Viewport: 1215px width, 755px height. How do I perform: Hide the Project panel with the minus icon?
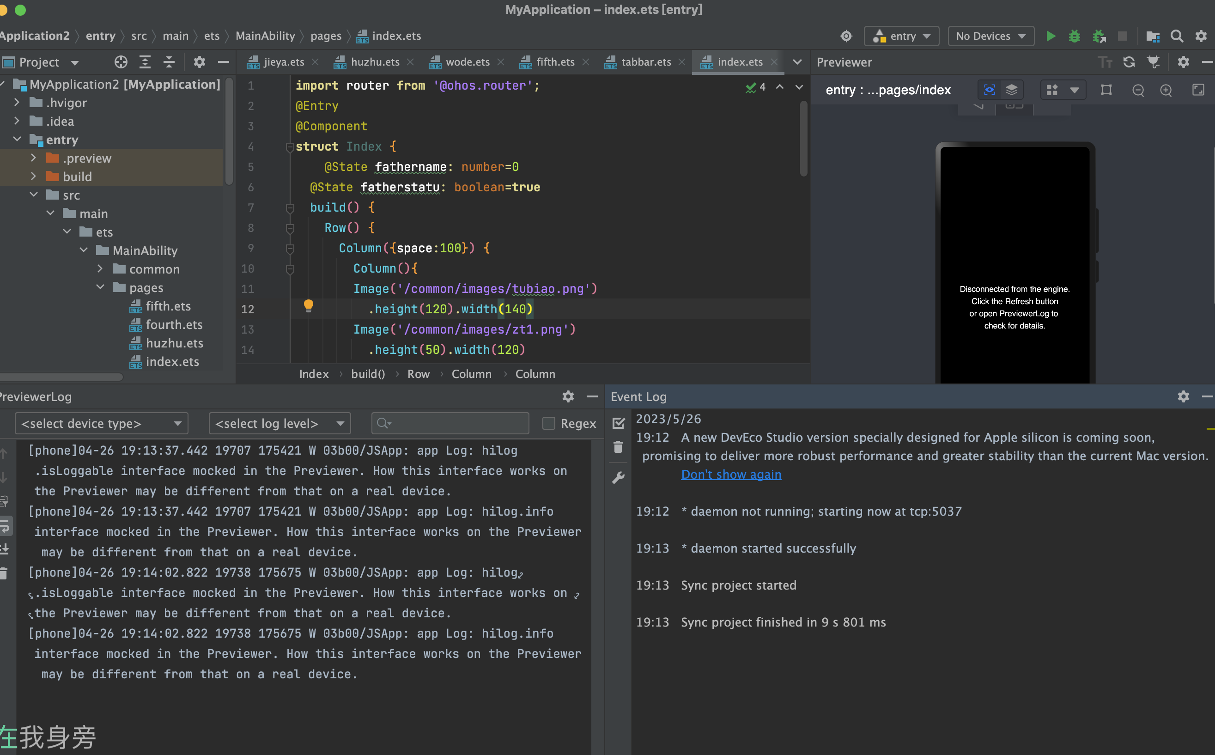[224, 62]
